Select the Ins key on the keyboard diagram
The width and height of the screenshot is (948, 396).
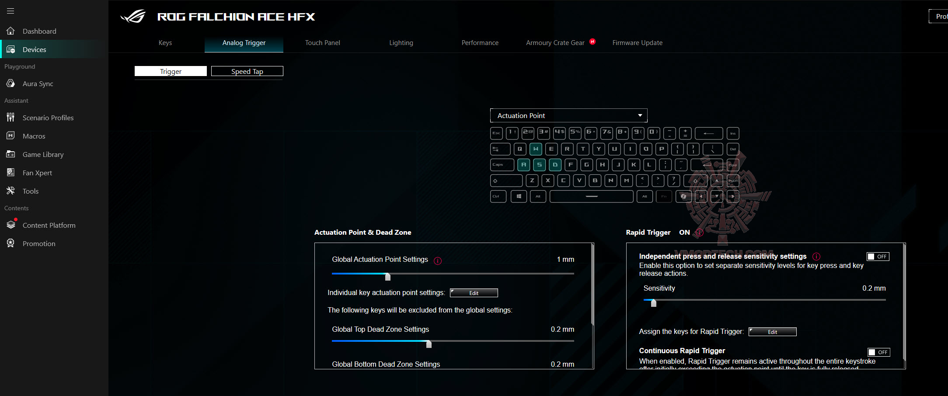733,133
